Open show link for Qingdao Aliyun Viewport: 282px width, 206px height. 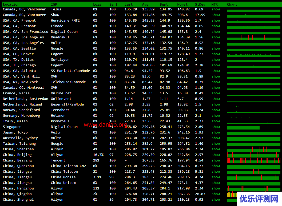[x=216, y=194]
